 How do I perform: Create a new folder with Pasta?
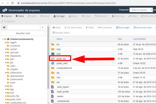tap(20, 16)
